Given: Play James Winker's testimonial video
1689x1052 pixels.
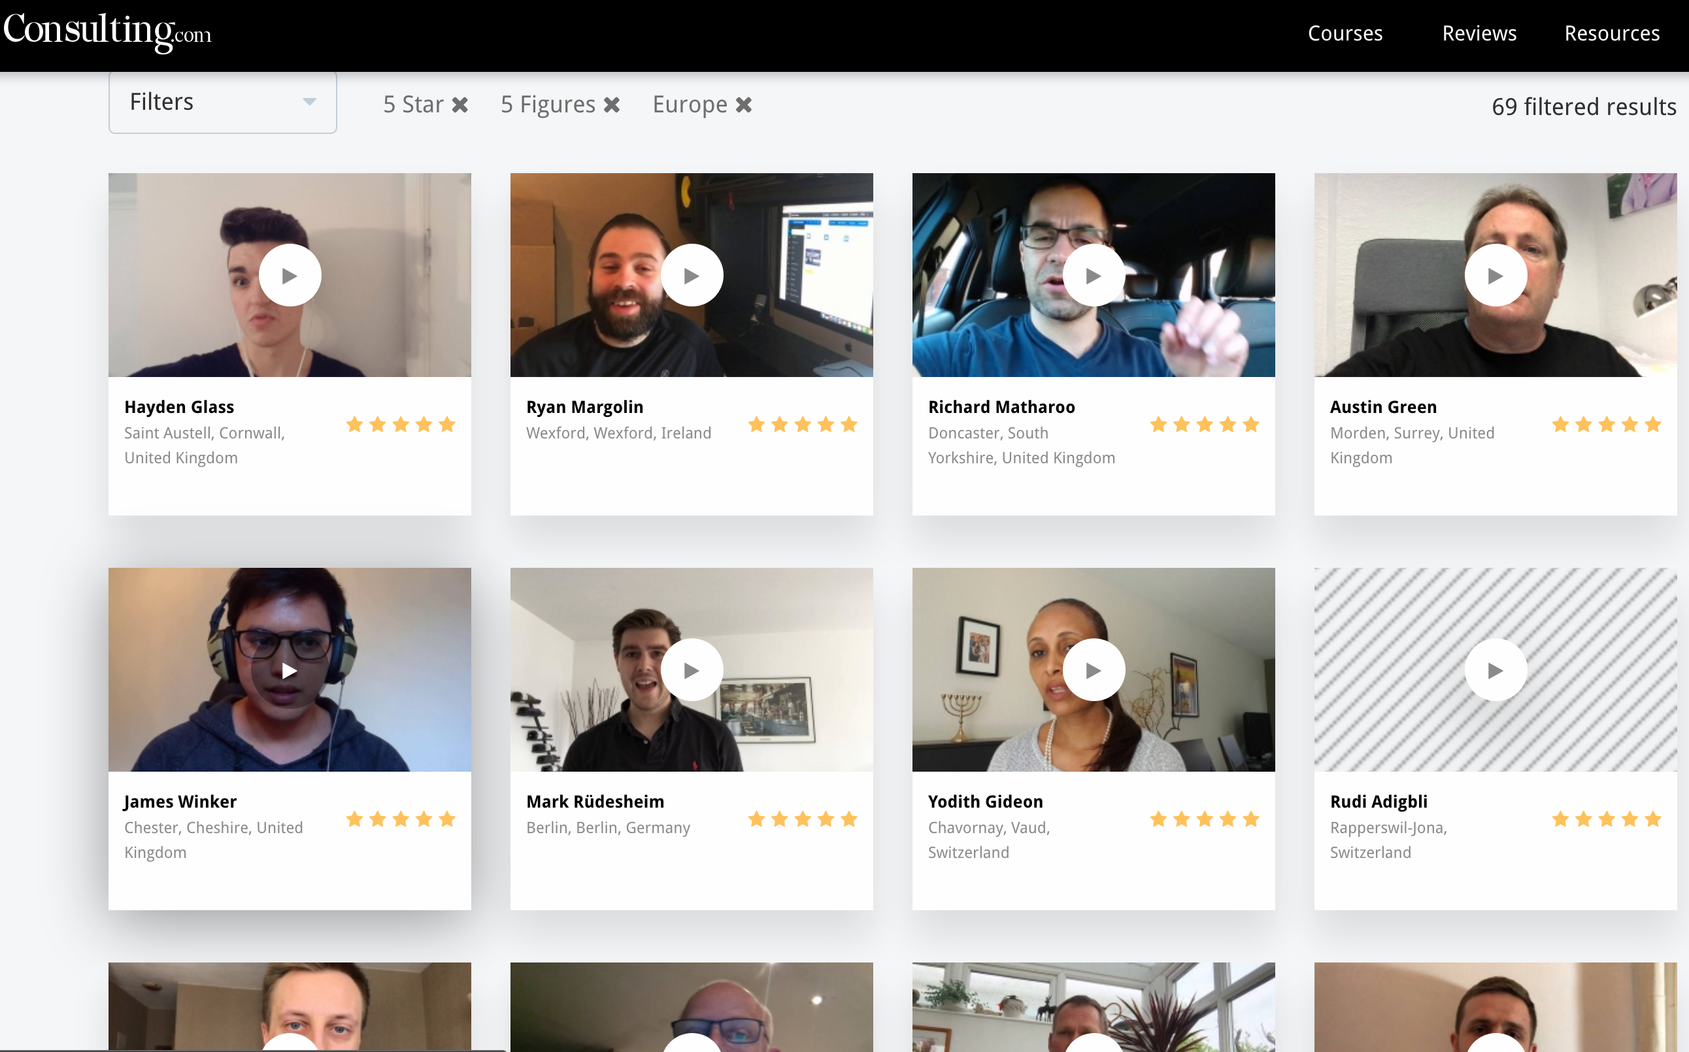Looking at the screenshot, I should 290,670.
